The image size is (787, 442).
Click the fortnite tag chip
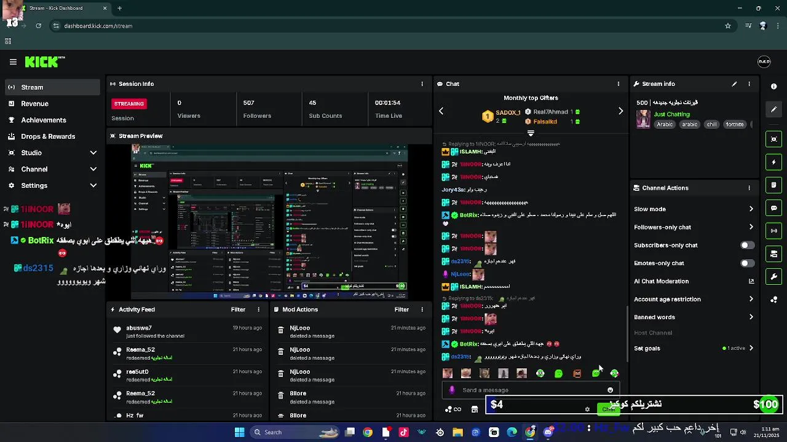pos(735,125)
